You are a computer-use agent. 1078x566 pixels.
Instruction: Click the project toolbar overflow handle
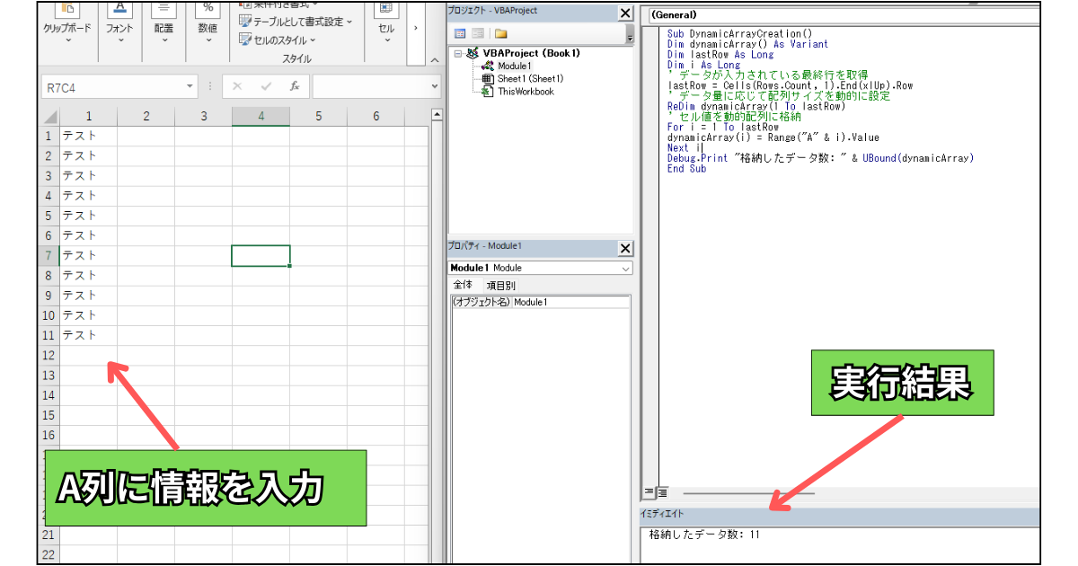tap(631, 33)
